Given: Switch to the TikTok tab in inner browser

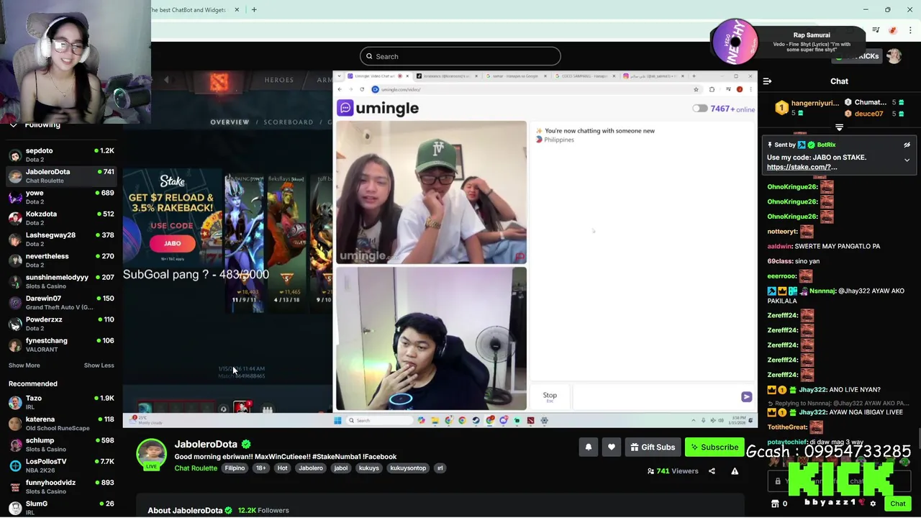Looking at the screenshot, I should (446, 76).
